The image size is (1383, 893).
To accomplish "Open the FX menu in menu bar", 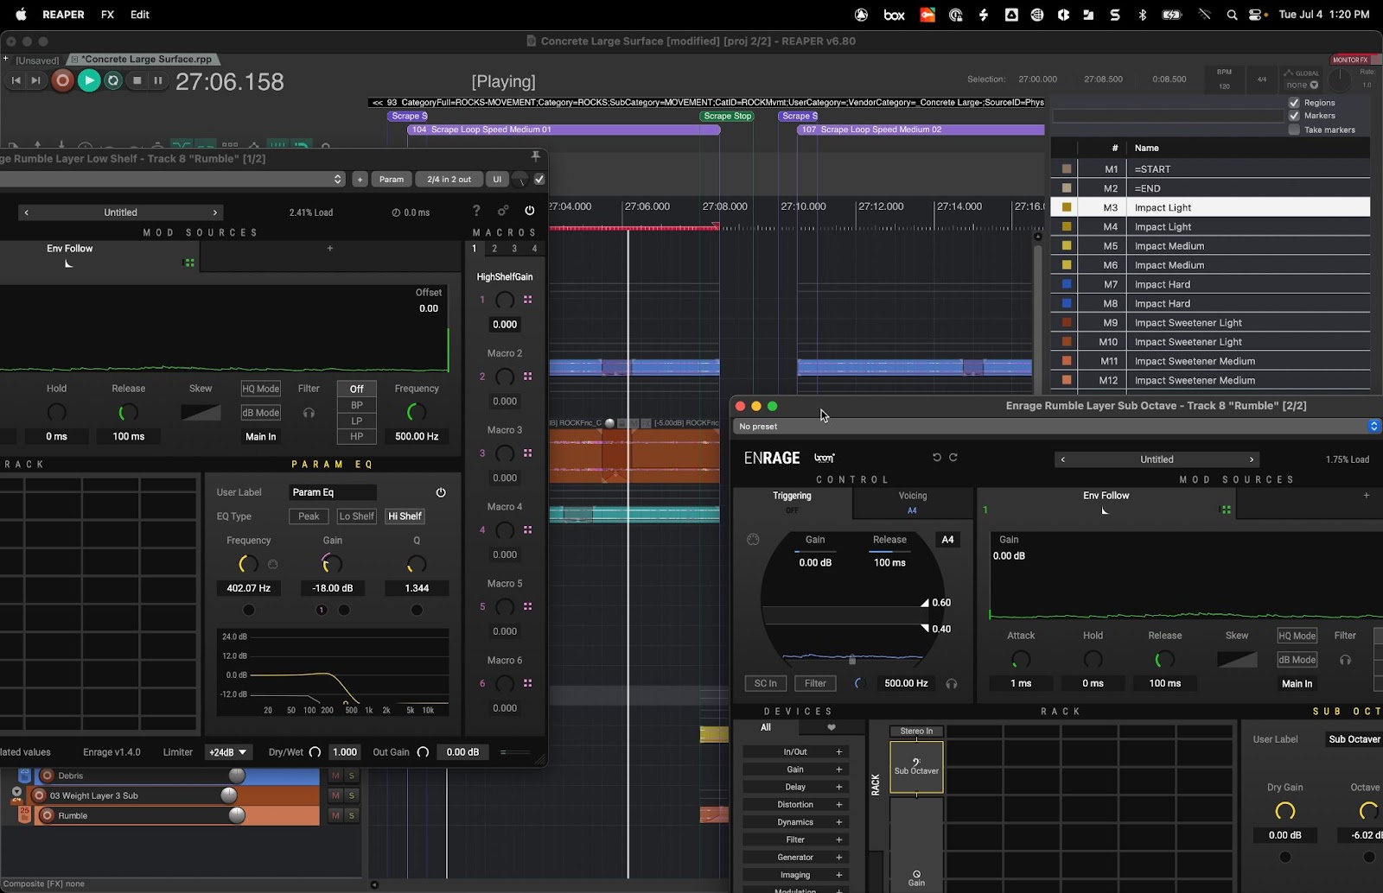I will (107, 15).
